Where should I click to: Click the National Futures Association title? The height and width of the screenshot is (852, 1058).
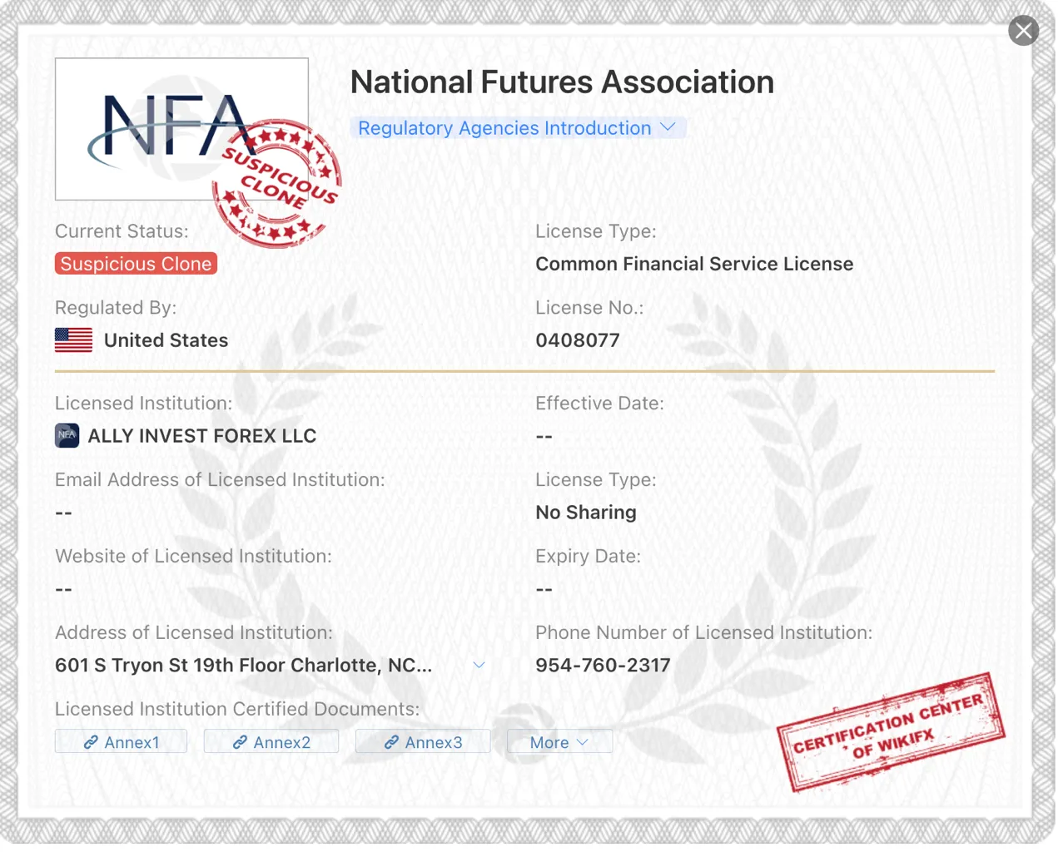(x=562, y=82)
